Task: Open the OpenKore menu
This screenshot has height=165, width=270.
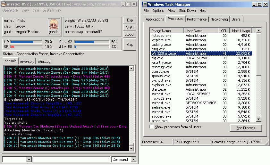Action: tap(10, 10)
